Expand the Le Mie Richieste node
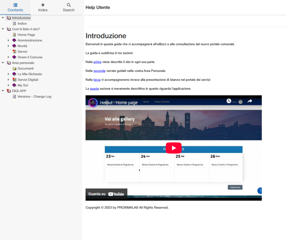 tap(8, 74)
